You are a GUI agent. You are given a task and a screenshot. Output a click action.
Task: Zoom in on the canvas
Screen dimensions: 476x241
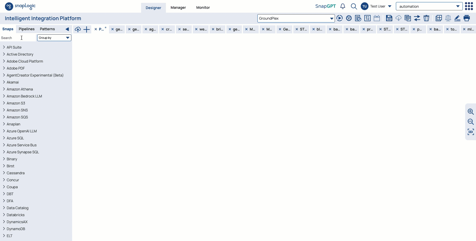(x=471, y=111)
